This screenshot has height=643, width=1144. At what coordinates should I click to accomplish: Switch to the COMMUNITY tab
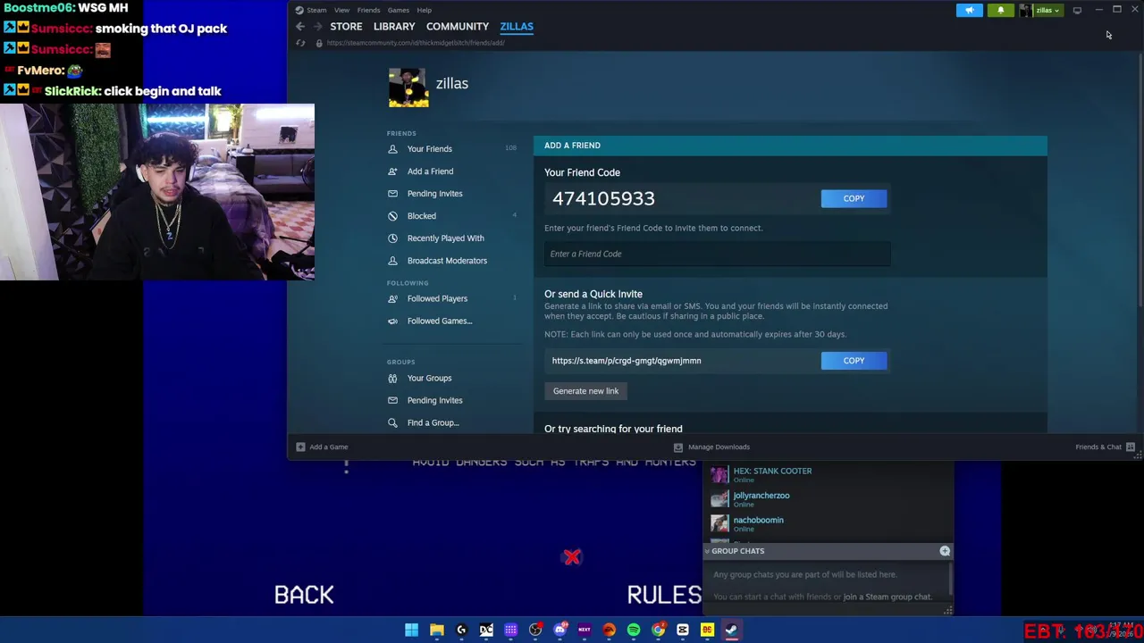tap(458, 27)
